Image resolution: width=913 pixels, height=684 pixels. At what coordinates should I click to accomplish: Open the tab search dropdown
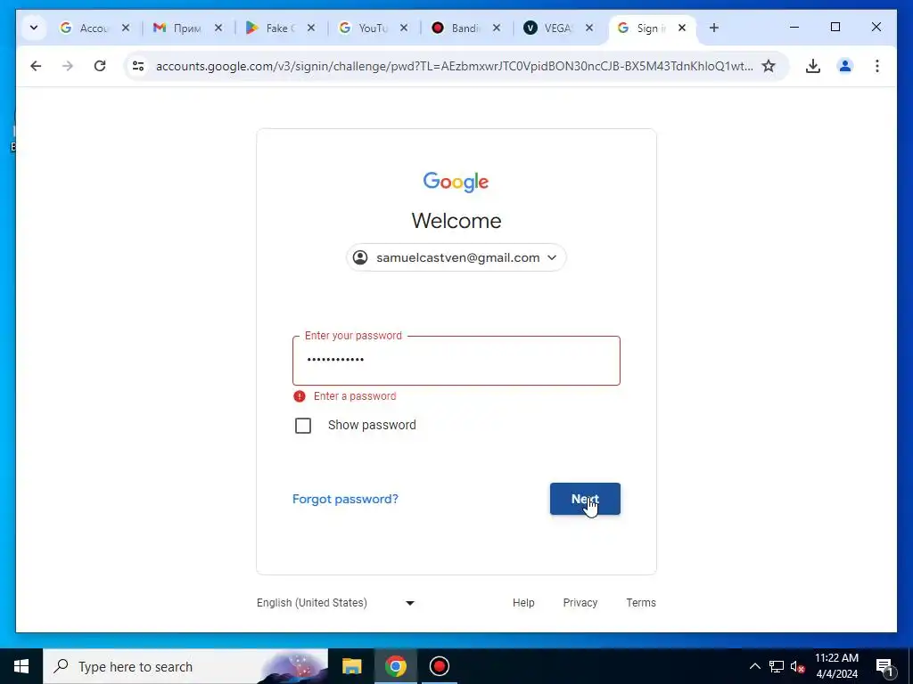point(34,28)
